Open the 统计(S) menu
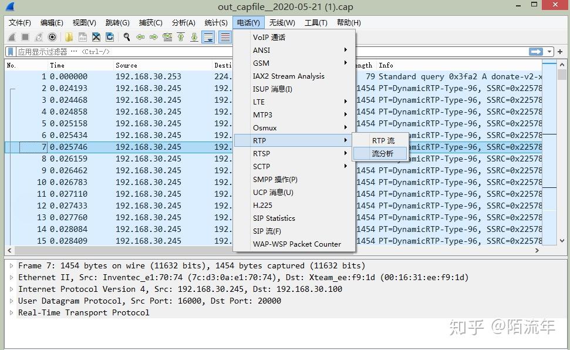The height and width of the screenshot is (350, 570). [x=215, y=22]
